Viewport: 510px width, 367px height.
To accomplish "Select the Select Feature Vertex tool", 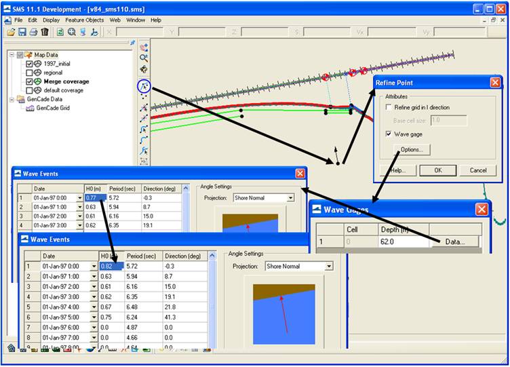I will pos(144,107).
